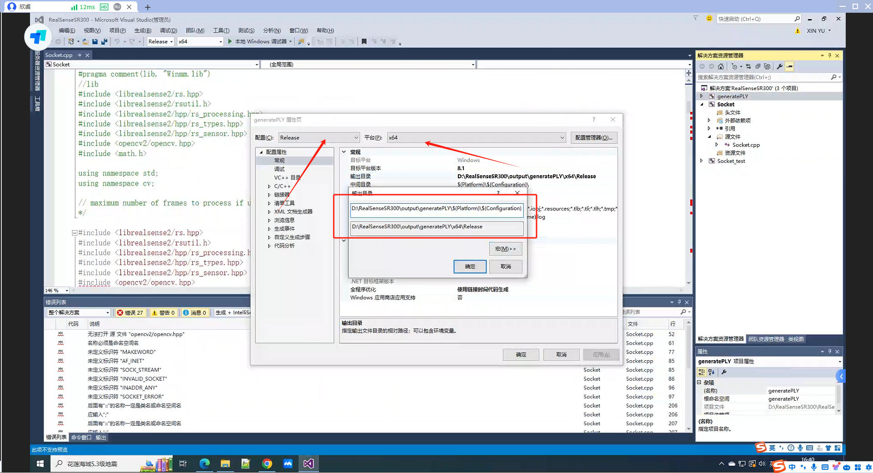
Task: Click the notification filter funnel icon
Action: [x=695, y=18]
